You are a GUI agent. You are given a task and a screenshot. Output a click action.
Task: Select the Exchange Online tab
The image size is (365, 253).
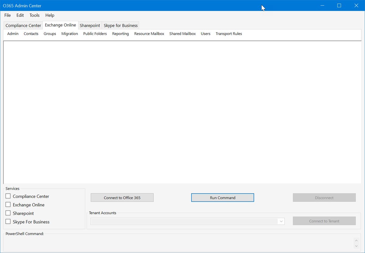60,25
